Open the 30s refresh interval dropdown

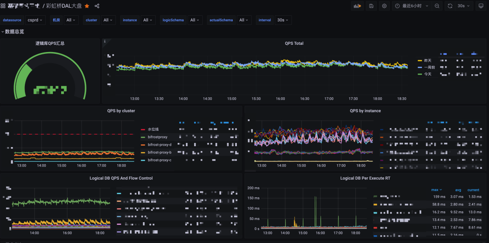pyautogui.click(x=464, y=6)
